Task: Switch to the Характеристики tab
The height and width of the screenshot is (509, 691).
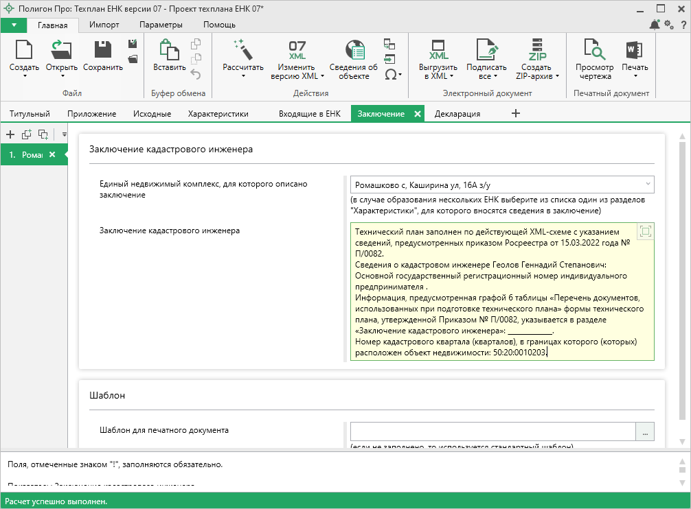Action: click(x=218, y=114)
